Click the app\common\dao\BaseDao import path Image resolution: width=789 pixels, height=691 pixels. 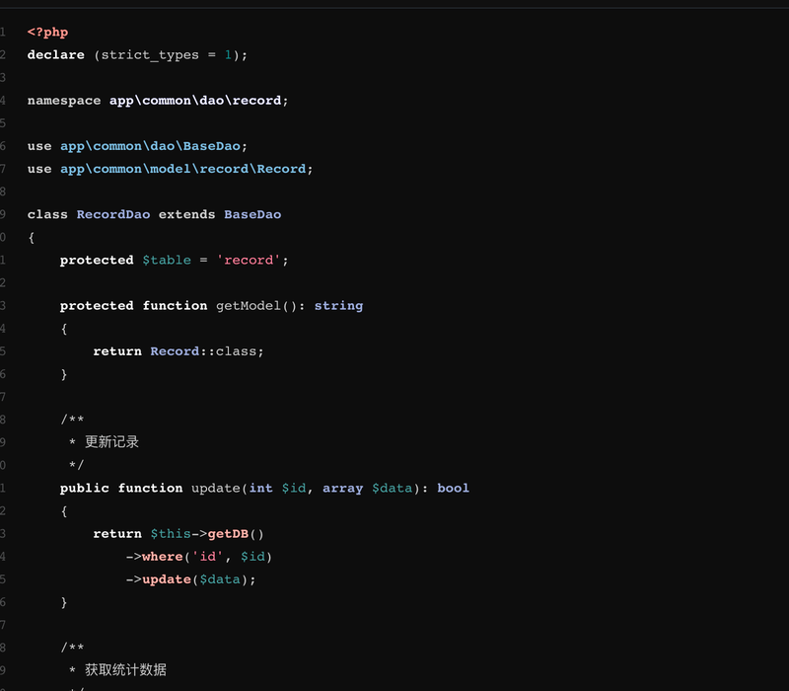pyautogui.click(x=150, y=146)
